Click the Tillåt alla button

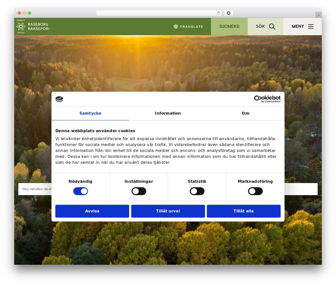[244, 211]
